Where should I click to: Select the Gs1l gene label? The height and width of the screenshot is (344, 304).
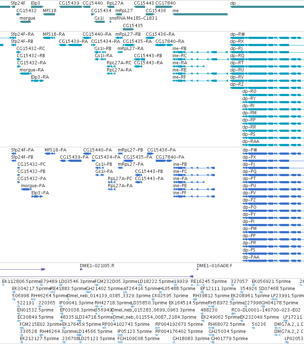(x=99, y=18)
